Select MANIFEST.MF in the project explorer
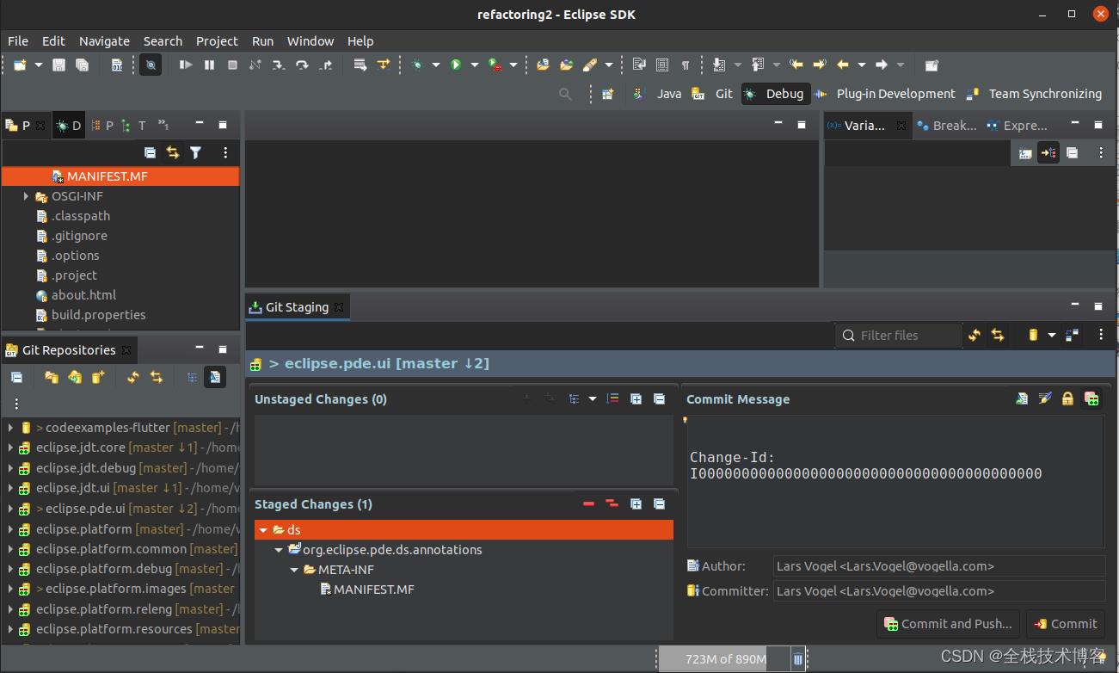1119x673 pixels. click(120, 176)
